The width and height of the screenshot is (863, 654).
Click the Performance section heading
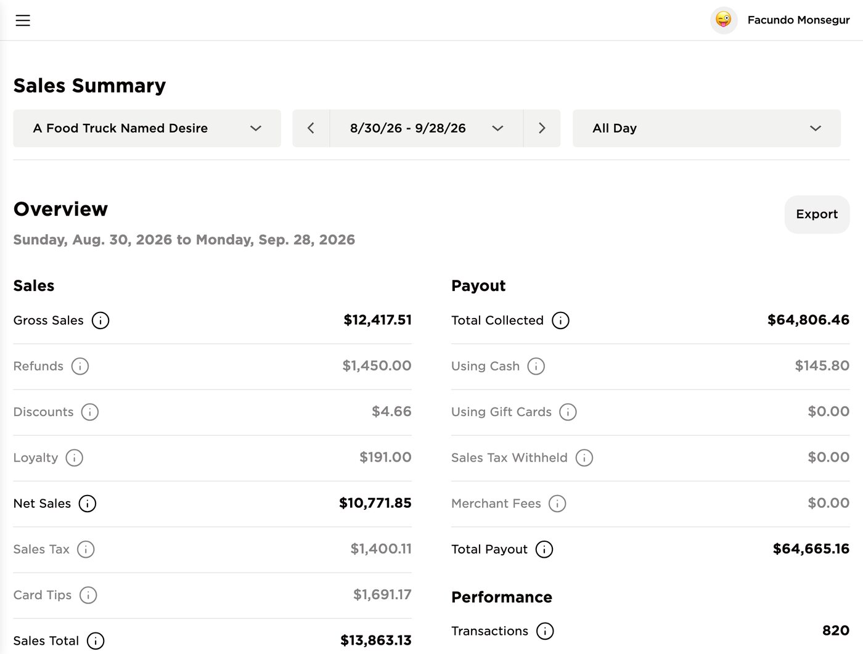coord(502,597)
